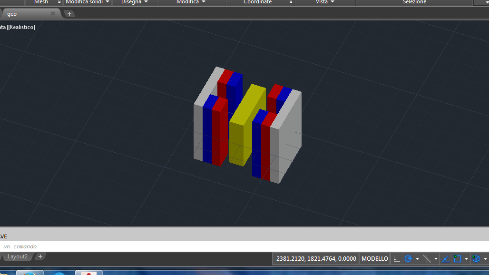Screen dimensions: 489x275
Task: Toggle 2D Object snap square icon
Action: click(458, 259)
